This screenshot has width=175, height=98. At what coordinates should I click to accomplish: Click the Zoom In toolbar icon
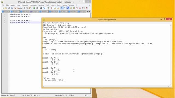pos(48,8)
